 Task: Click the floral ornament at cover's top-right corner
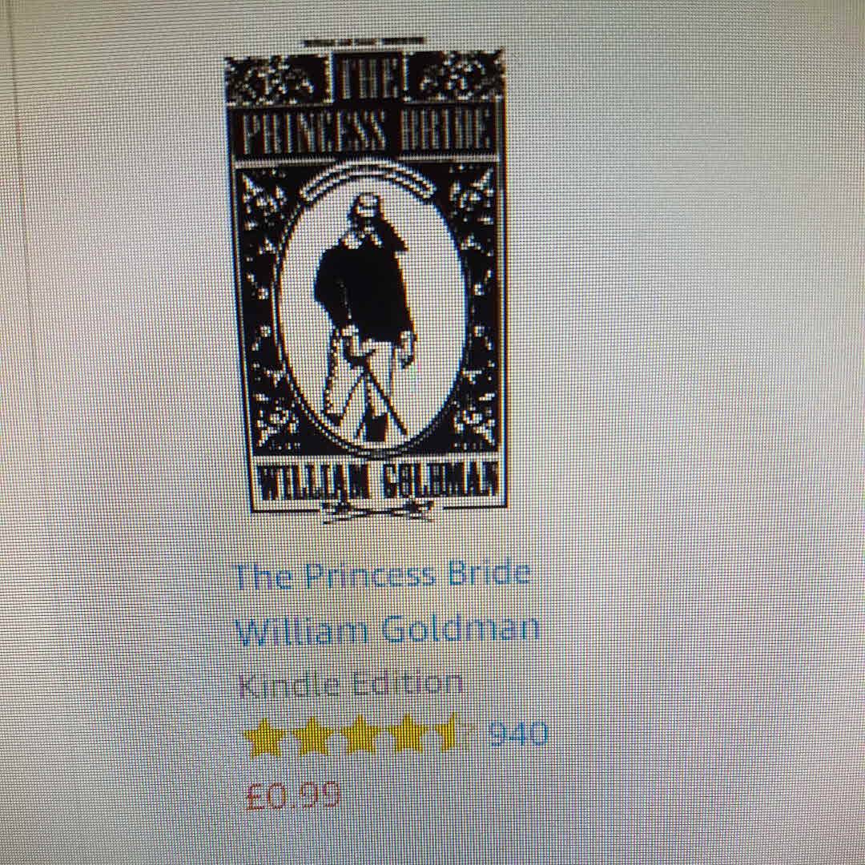[x=457, y=76]
